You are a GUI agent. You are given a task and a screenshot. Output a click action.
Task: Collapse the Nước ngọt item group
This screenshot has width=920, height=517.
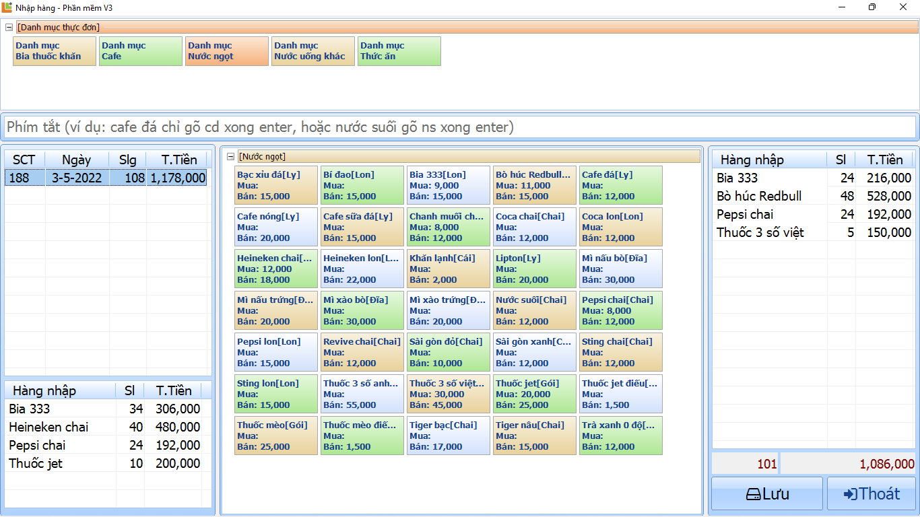point(230,157)
